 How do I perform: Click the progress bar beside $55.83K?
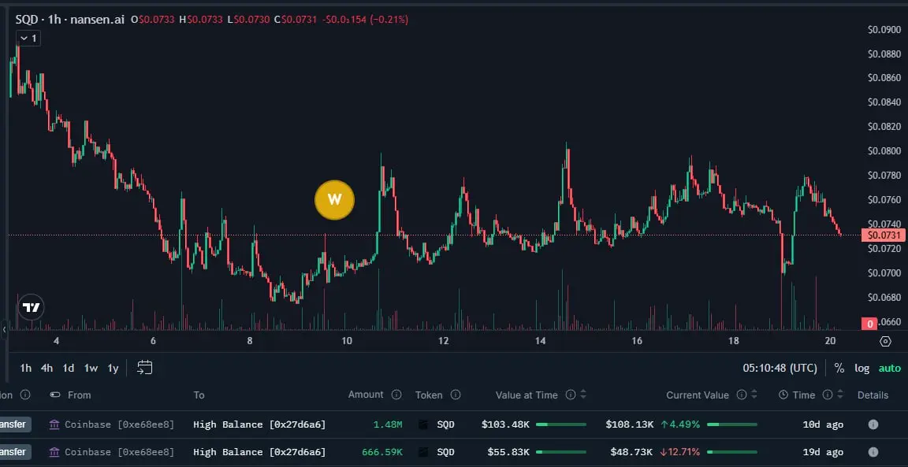coord(560,452)
